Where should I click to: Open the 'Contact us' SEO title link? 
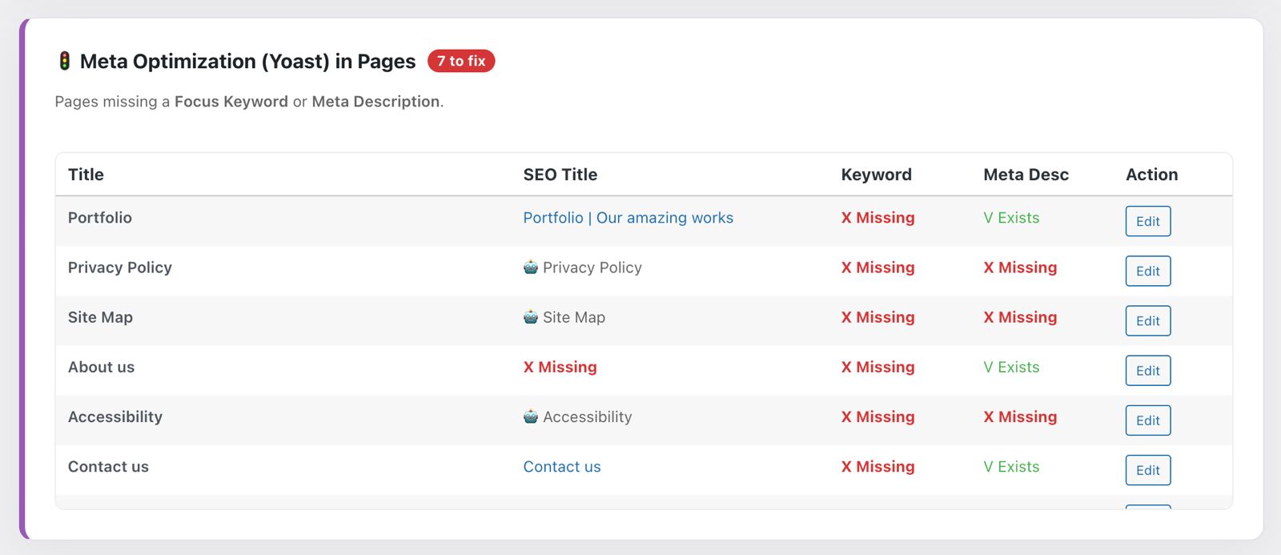(x=561, y=467)
